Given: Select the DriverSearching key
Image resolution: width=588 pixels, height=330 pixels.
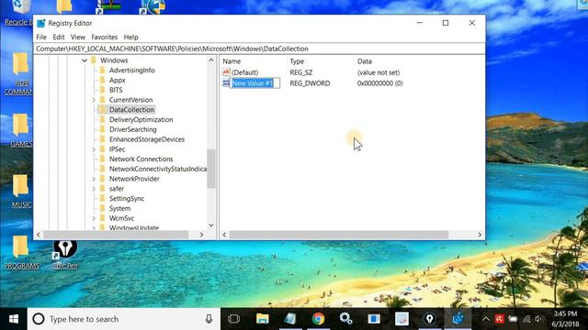Looking at the screenshot, I should 132,129.
